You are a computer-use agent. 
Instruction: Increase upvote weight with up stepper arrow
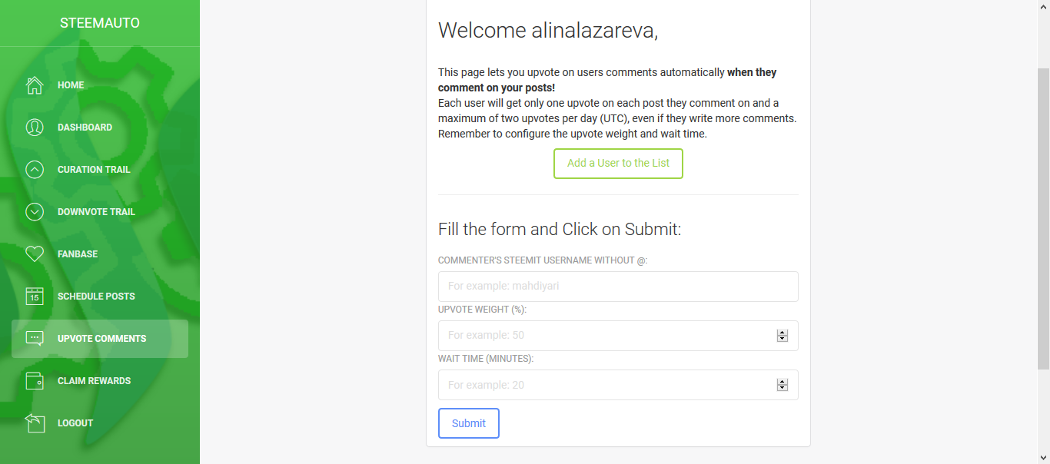coord(783,332)
